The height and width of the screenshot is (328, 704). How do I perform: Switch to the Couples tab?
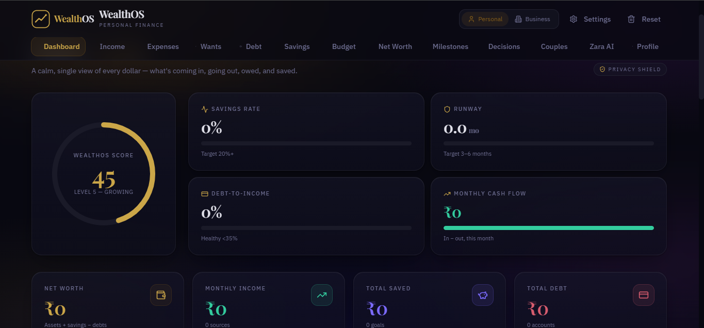(554, 46)
